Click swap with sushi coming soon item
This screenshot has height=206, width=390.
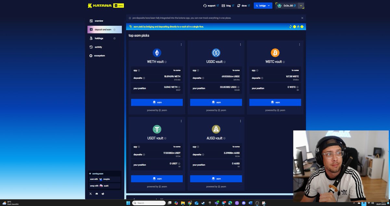104,186
